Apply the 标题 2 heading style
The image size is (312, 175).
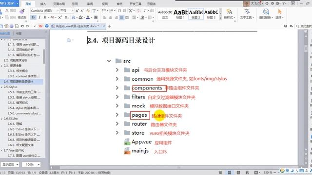click(x=196, y=14)
